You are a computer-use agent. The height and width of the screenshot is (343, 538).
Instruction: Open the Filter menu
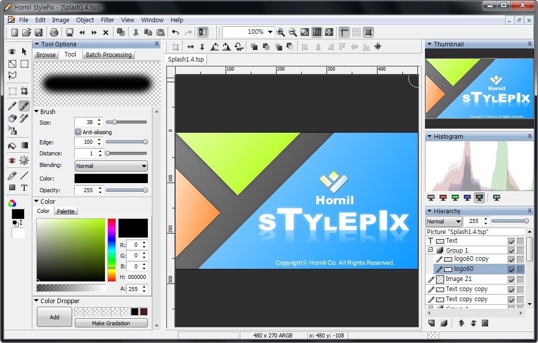tap(107, 20)
